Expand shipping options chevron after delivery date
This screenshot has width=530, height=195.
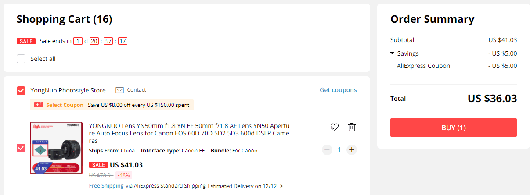[281, 186]
